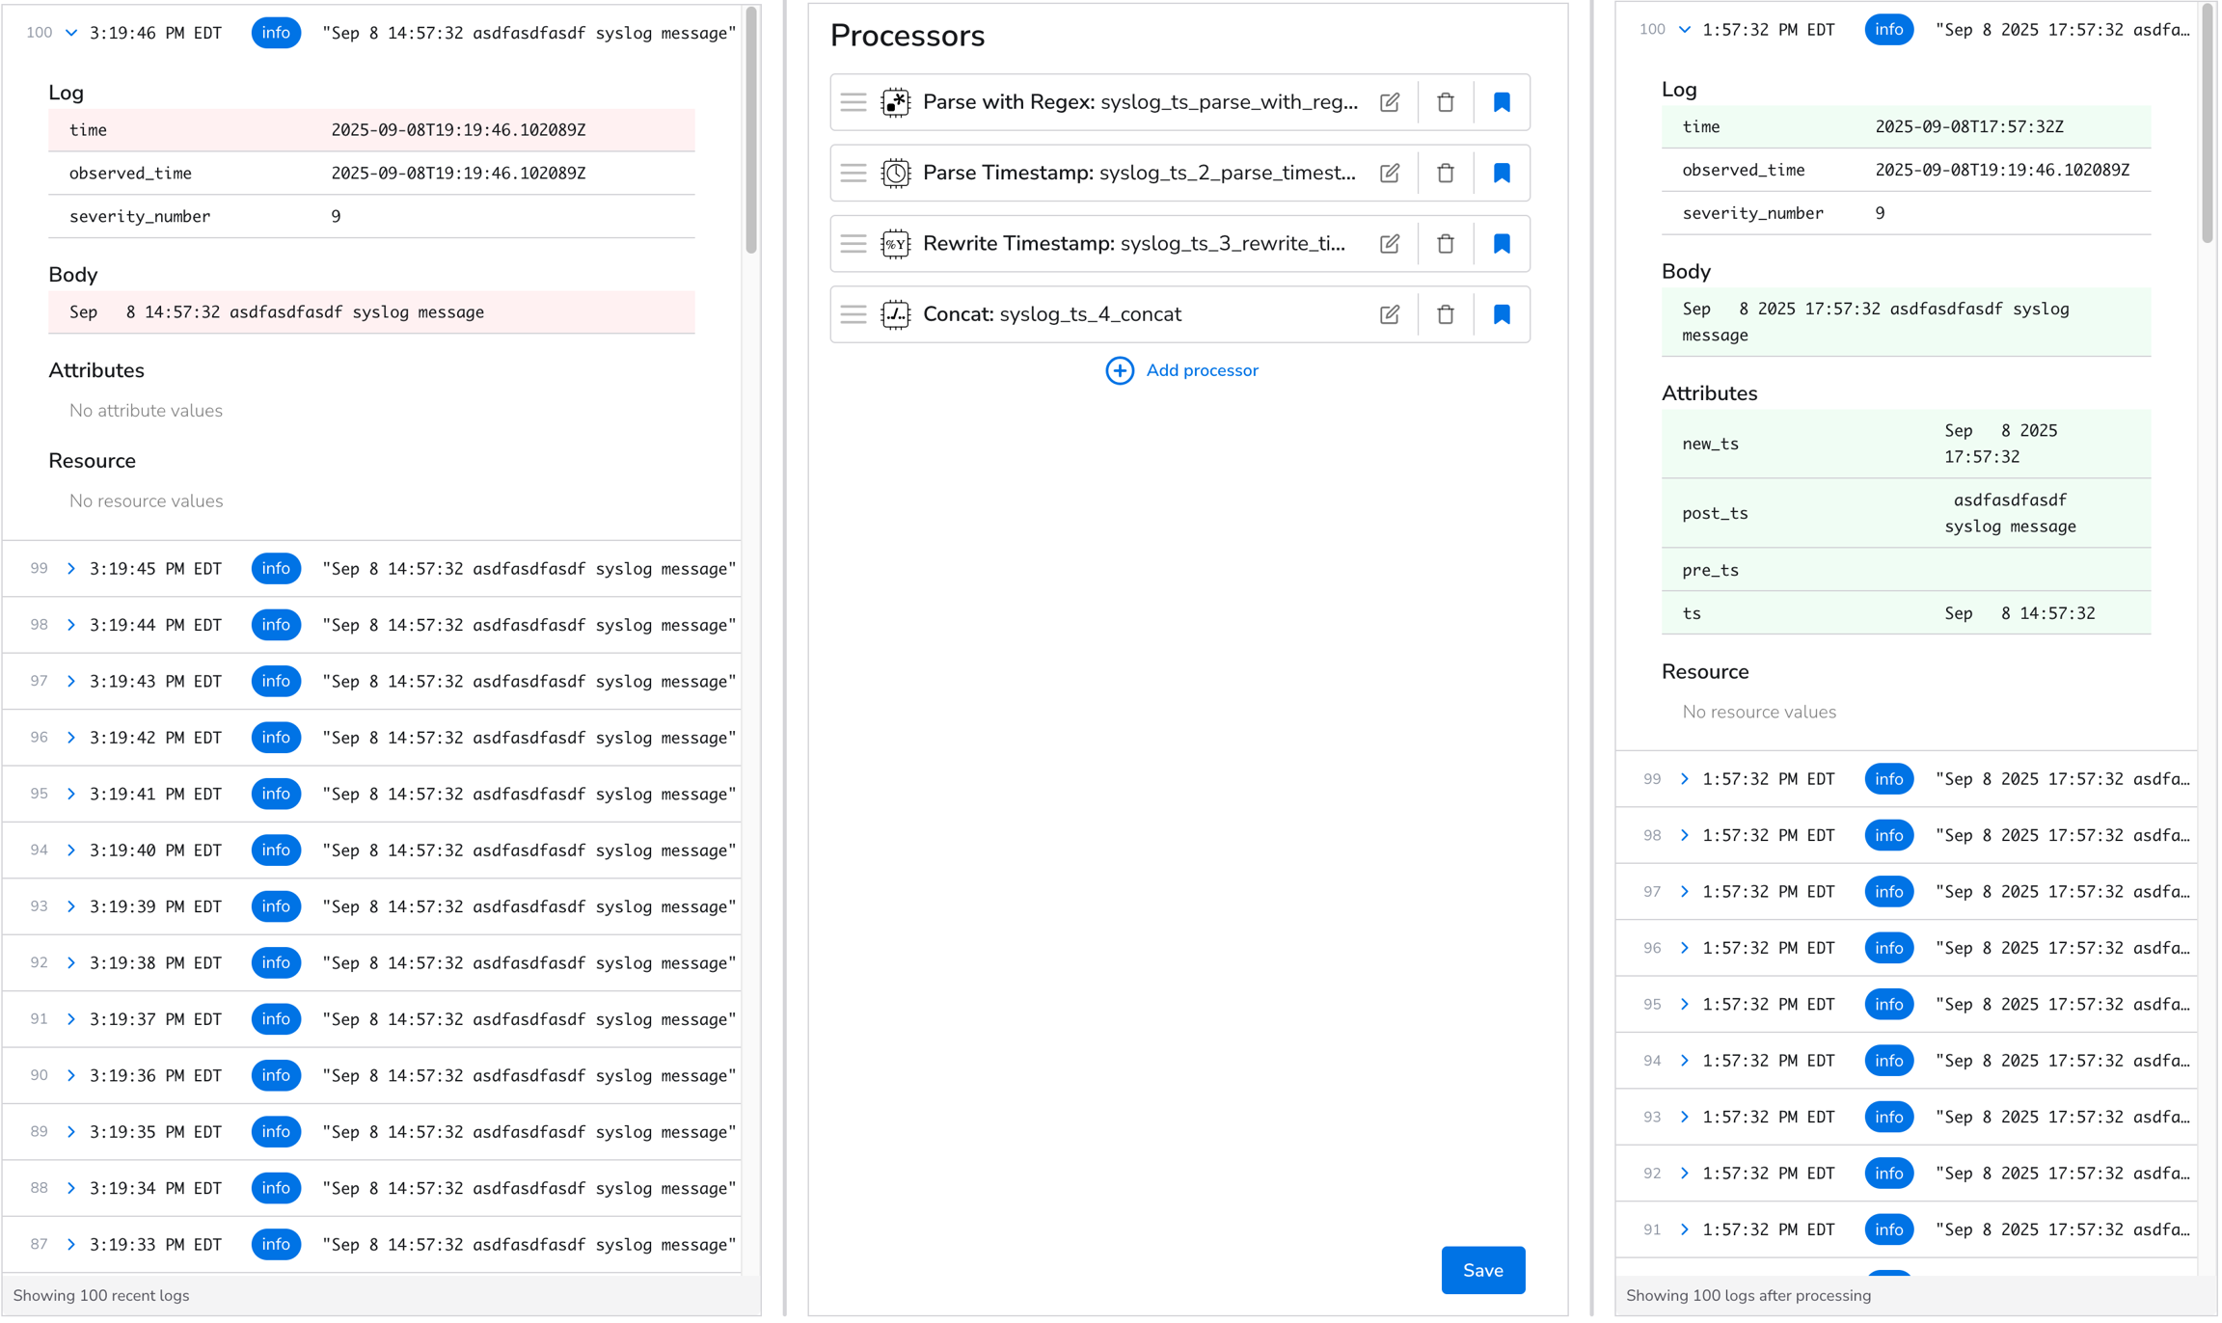
Task: Click the Concat processor type icon
Action: point(895,314)
